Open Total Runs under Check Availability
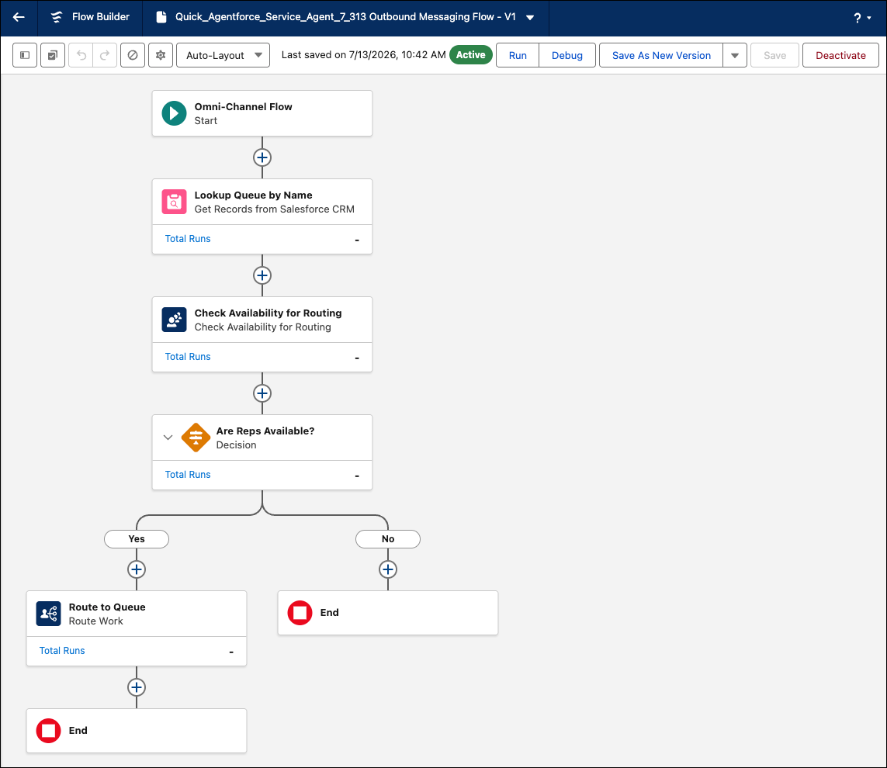Image resolution: width=887 pixels, height=768 pixels. click(188, 357)
